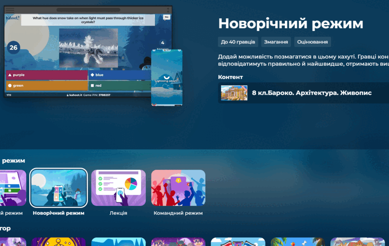Click the Skip button in the preview
Viewport: 389px width, 246px height.
point(167,17)
